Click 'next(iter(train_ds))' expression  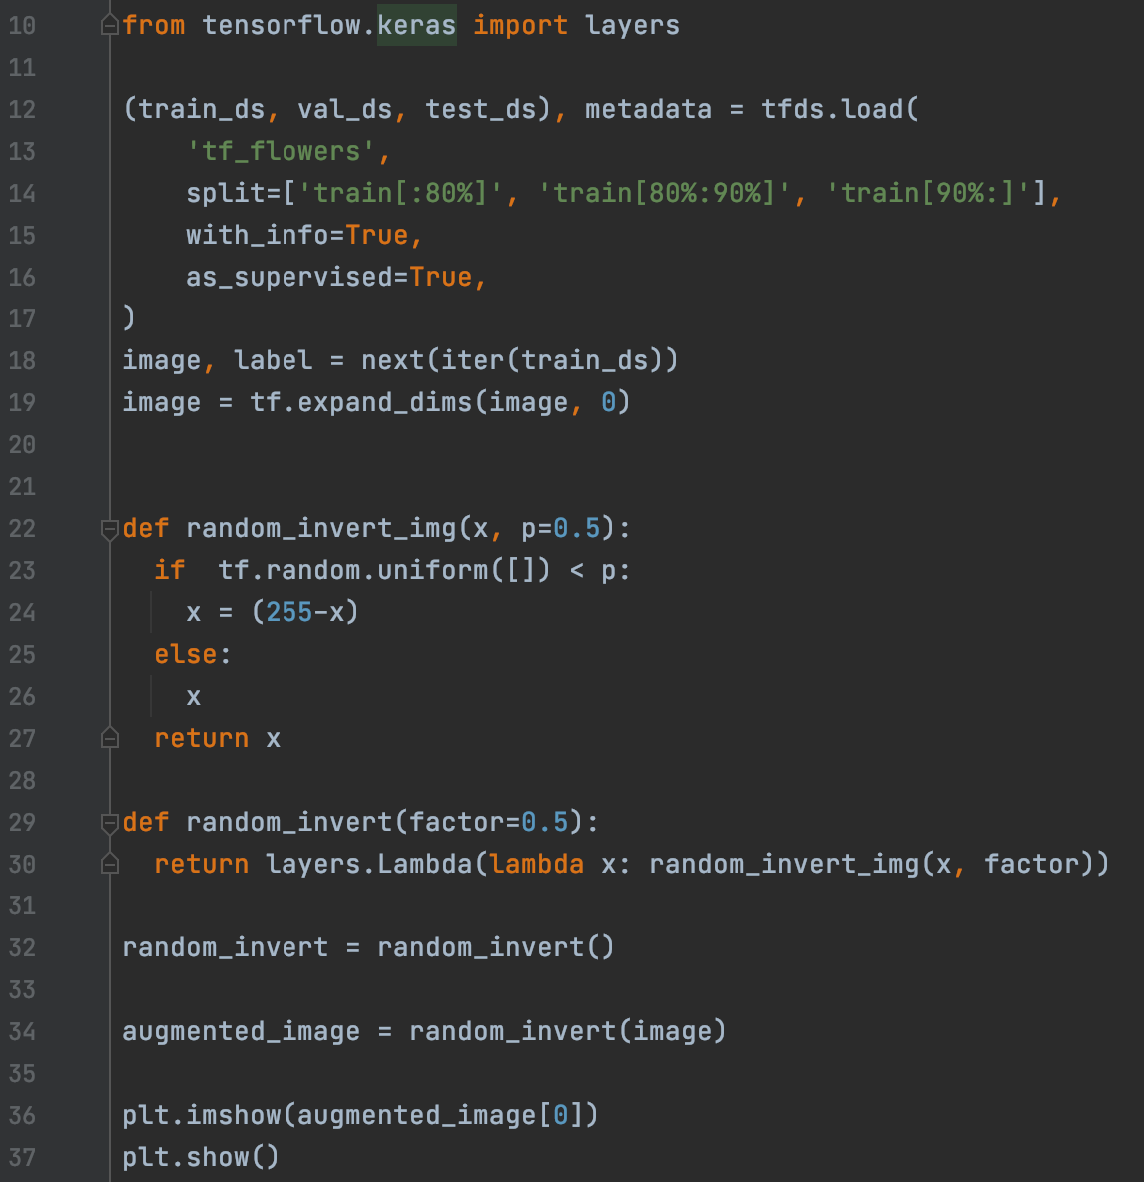tap(520, 360)
